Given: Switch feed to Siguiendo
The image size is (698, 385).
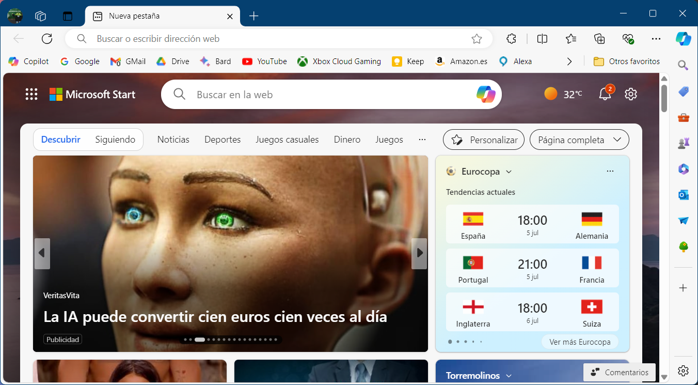Looking at the screenshot, I should [115, 140].
